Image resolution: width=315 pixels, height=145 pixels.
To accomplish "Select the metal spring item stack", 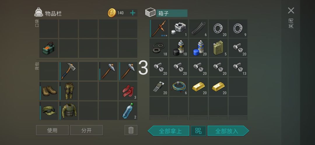I will [x=199, y=29].
